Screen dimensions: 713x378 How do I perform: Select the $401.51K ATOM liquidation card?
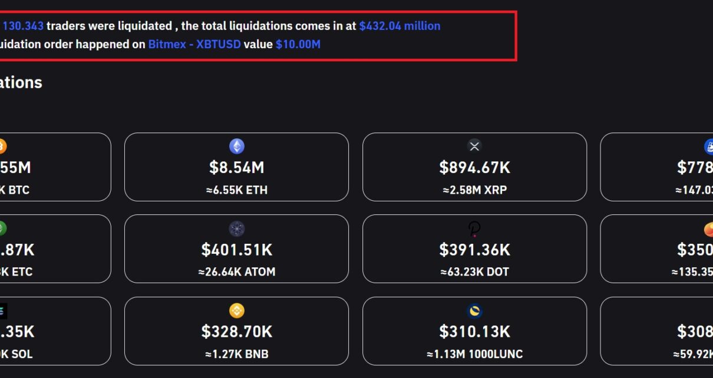(236, 249)
